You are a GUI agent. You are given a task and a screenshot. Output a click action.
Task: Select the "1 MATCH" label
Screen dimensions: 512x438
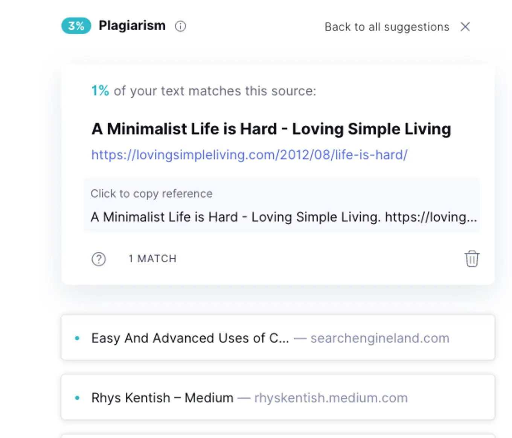(152, 259)
